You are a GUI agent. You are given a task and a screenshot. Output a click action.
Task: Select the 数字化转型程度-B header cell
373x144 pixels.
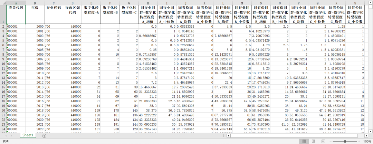[x=110, y=14]
